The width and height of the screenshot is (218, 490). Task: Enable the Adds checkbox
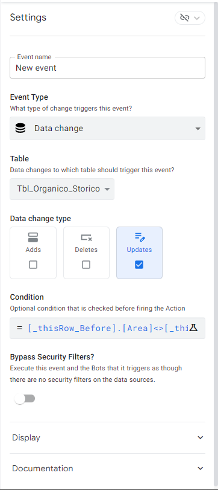[33, 265]
